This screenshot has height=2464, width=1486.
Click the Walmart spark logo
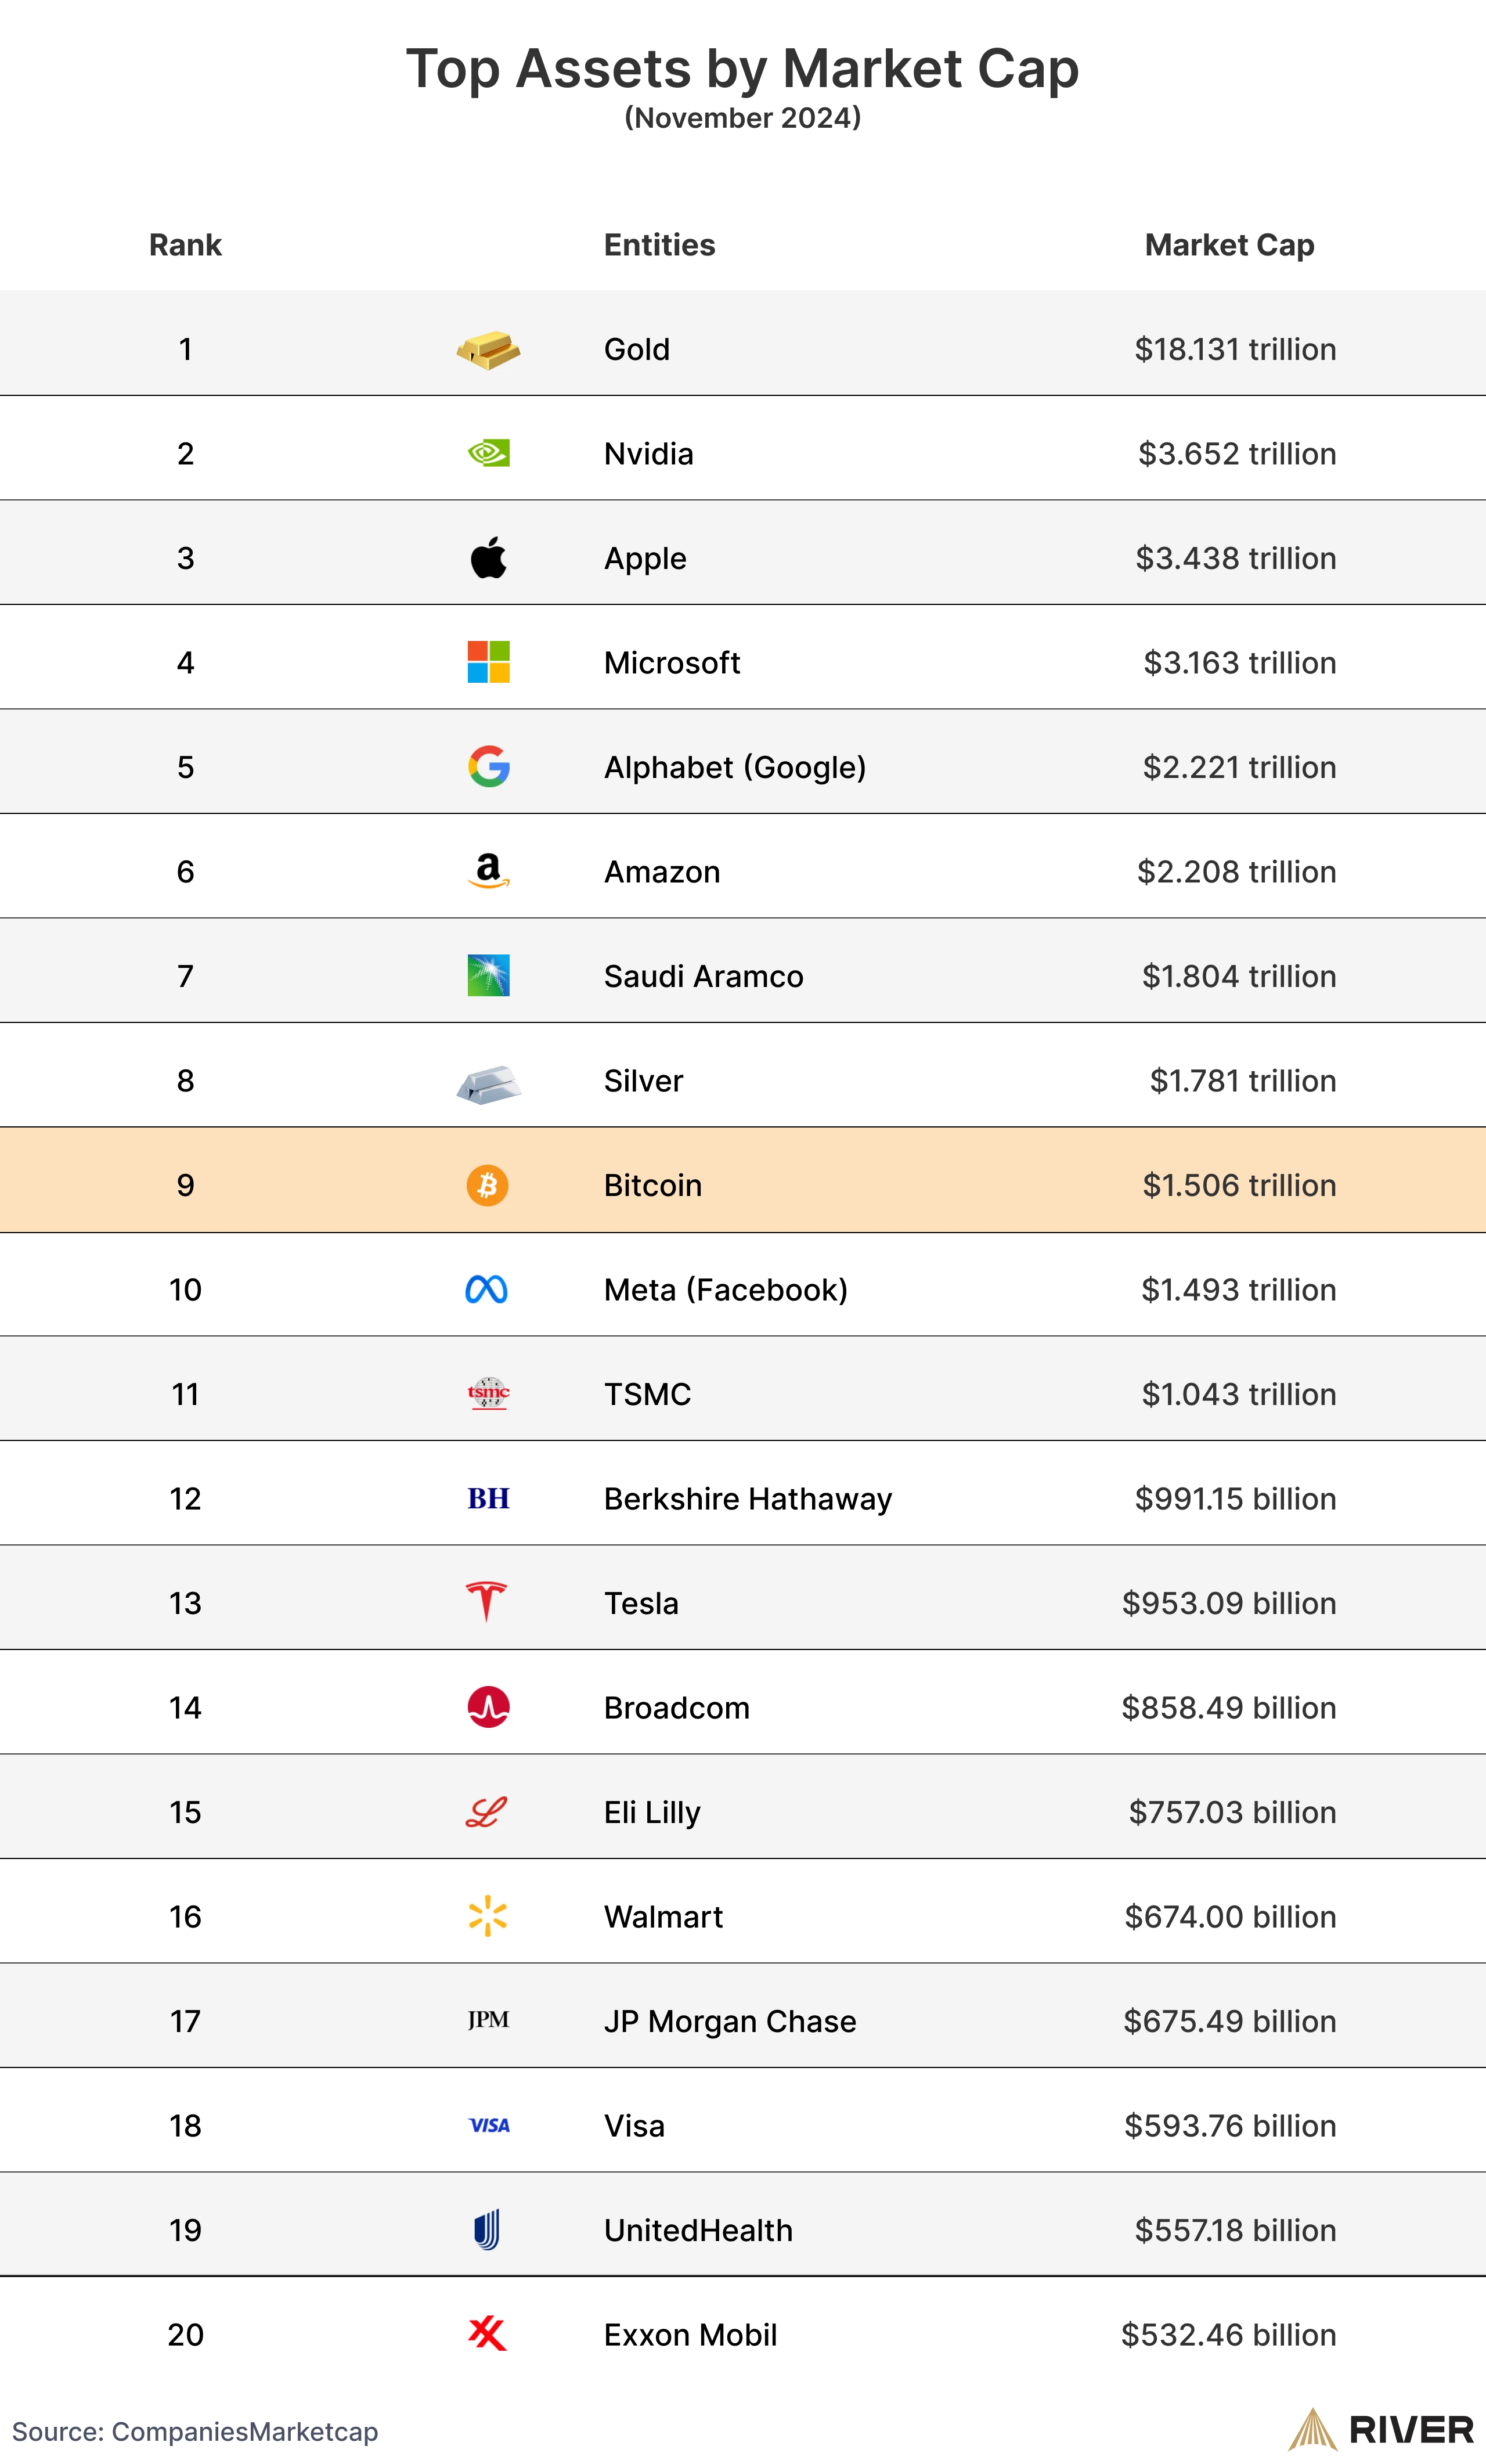pos(488,1916)
